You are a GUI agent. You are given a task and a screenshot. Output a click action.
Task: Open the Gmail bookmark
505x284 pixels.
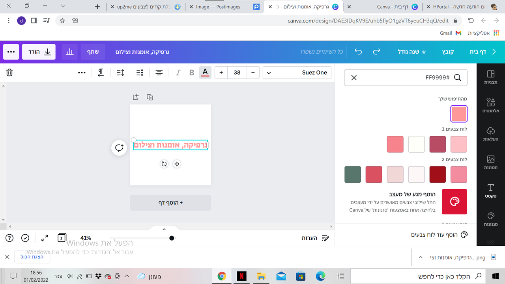451,33
